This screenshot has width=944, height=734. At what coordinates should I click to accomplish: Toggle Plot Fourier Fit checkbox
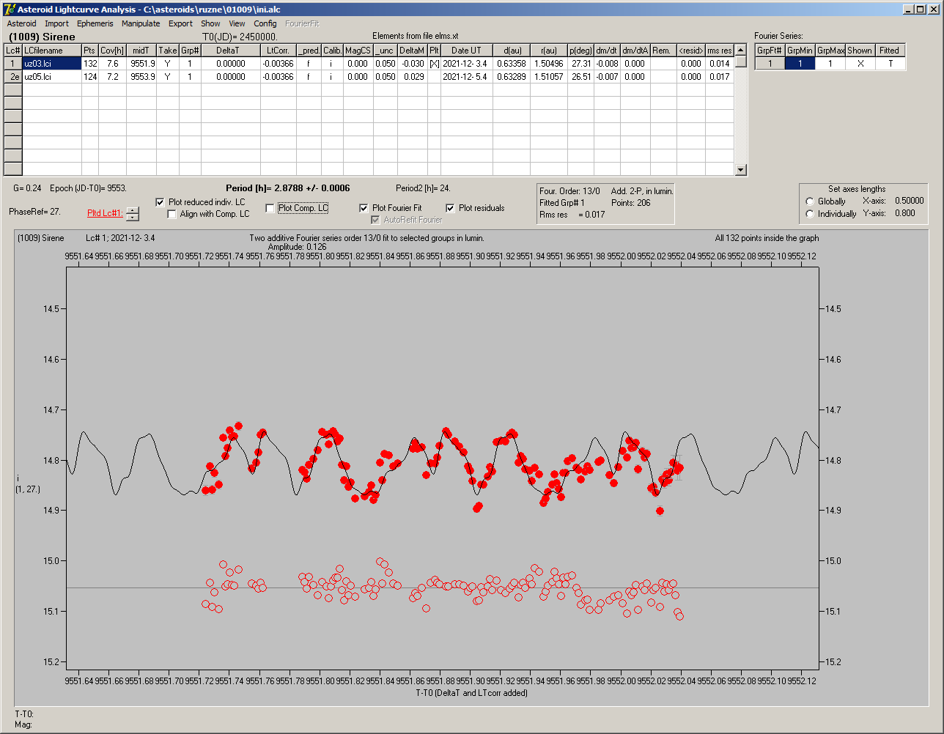pos(364,208)
